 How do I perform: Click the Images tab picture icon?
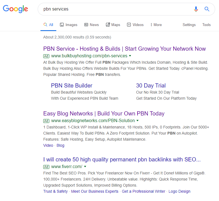tap(62, 25)
